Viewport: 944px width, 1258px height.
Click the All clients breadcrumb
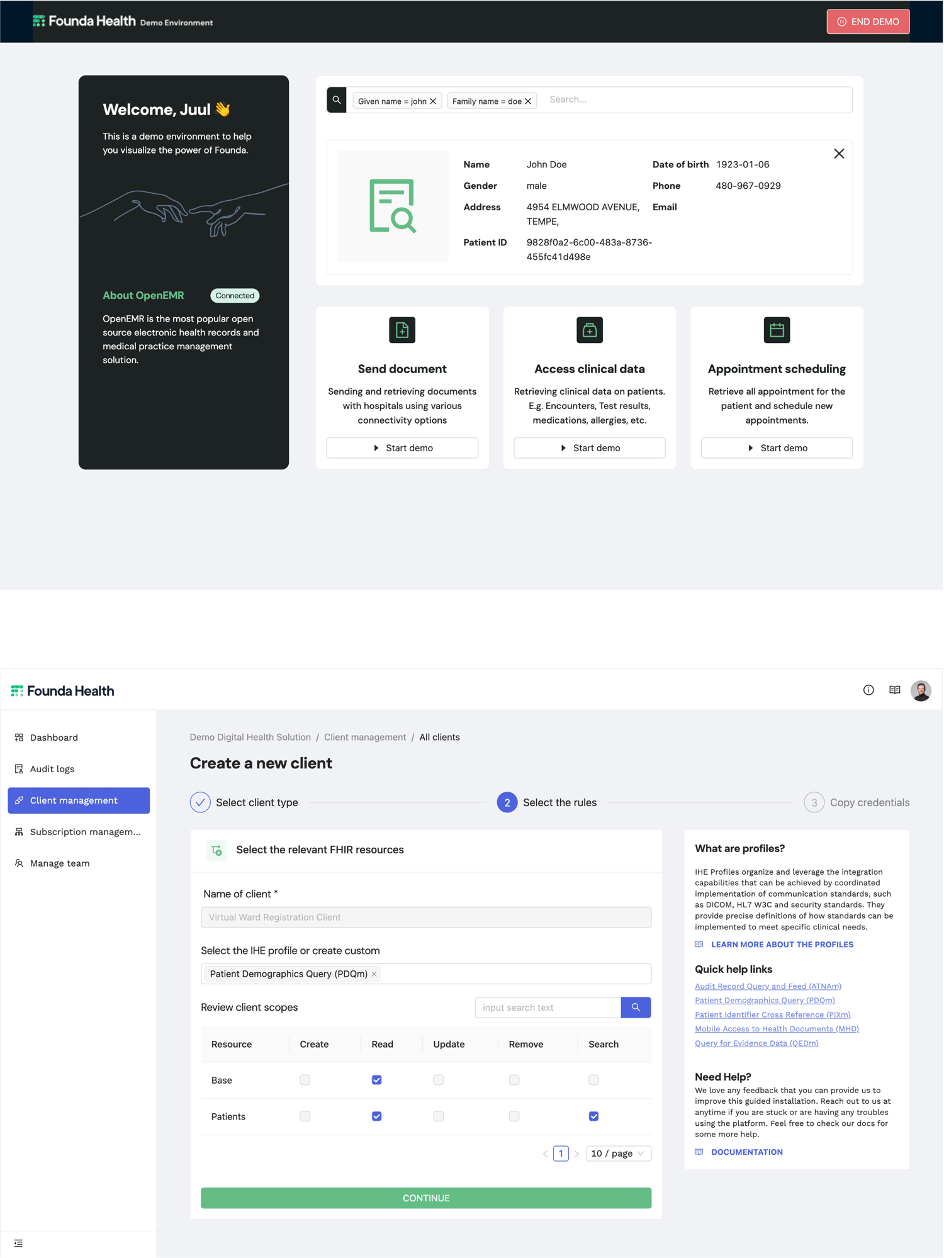439,738
